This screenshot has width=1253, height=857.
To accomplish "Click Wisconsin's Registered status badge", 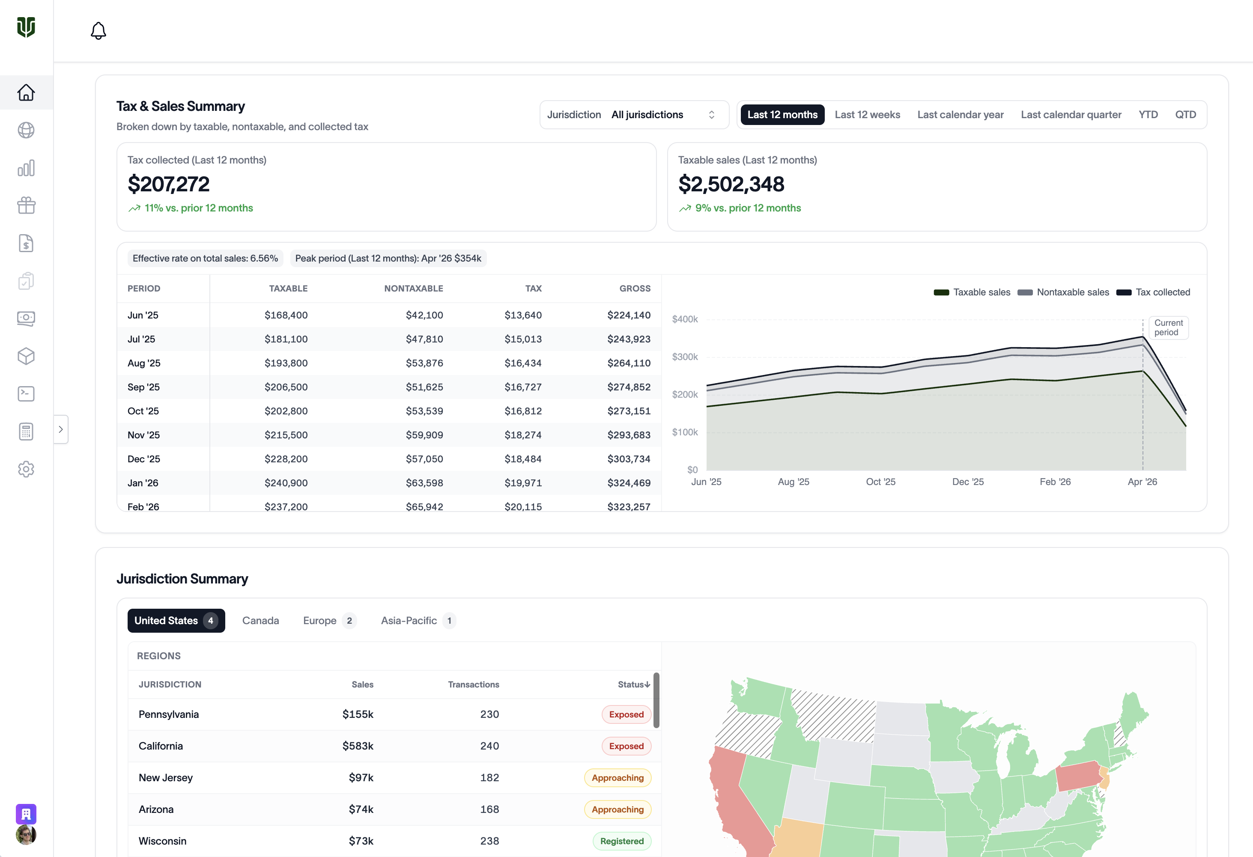I will [622, 841].
